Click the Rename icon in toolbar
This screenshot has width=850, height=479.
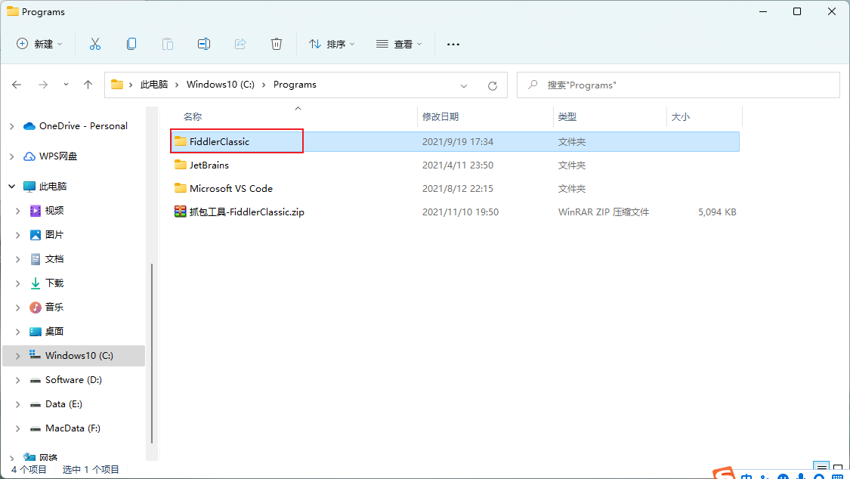pos(204,44)
